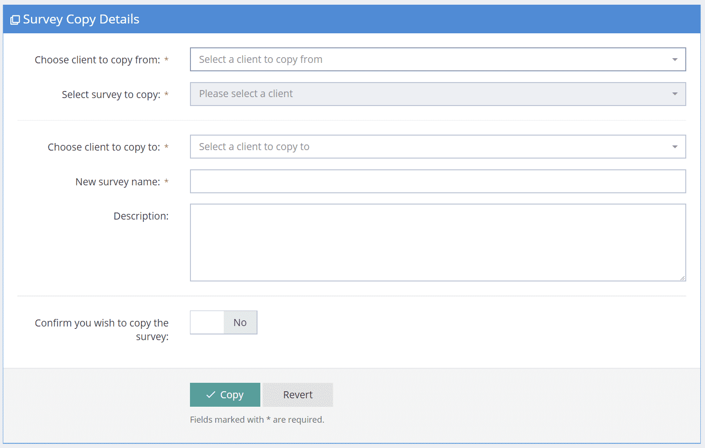Click inside the New survey name field
Image resolution: width=705 pixels, height=448 pixels.
pos(436,182)
